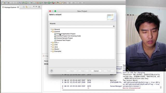Select Android Project from Existing Code
166x93 pixels.
coord(67,36)
